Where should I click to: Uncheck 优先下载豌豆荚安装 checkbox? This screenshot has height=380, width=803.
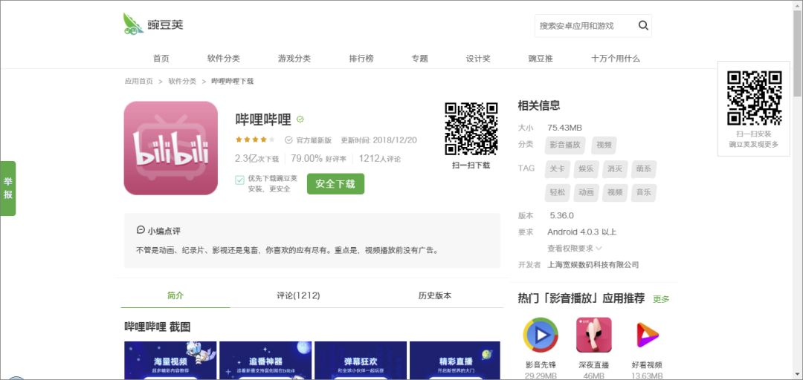click(x=239, y=180)
